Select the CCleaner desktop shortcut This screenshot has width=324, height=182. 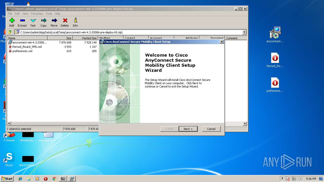9,137
